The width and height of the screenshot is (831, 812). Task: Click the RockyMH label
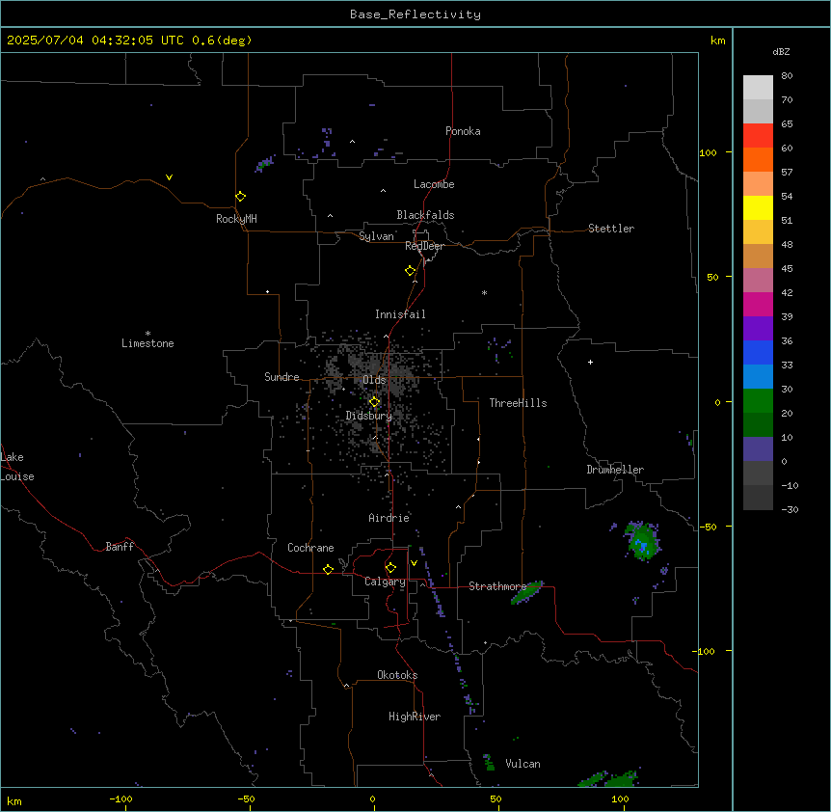[236, 219]
